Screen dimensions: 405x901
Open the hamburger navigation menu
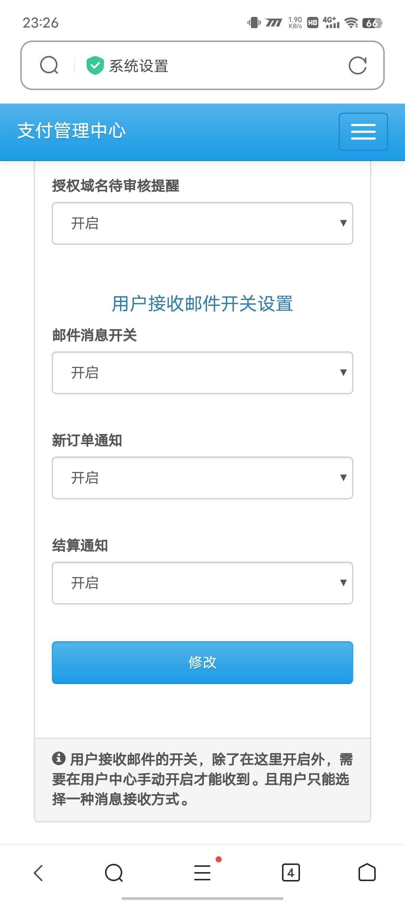tap(363, 132)
